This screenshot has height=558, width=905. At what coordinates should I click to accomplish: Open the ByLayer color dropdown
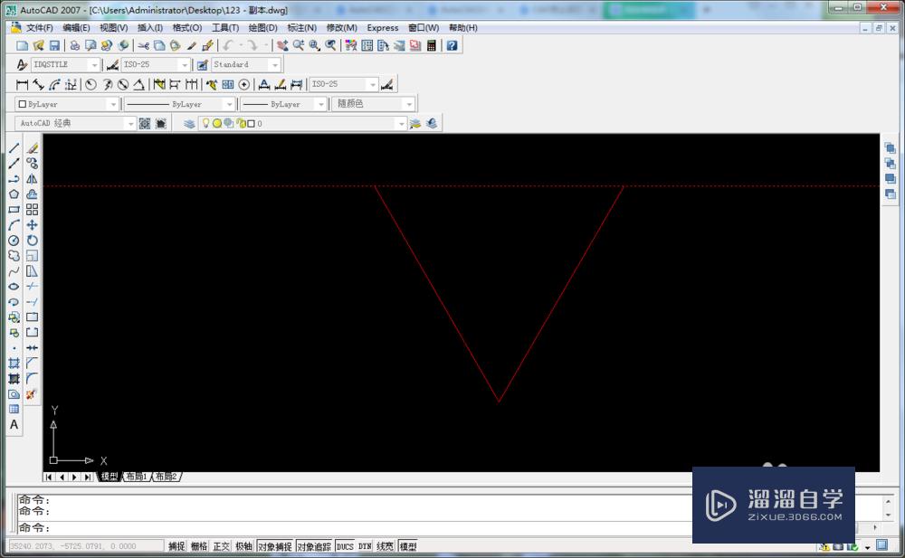point(113,103)
